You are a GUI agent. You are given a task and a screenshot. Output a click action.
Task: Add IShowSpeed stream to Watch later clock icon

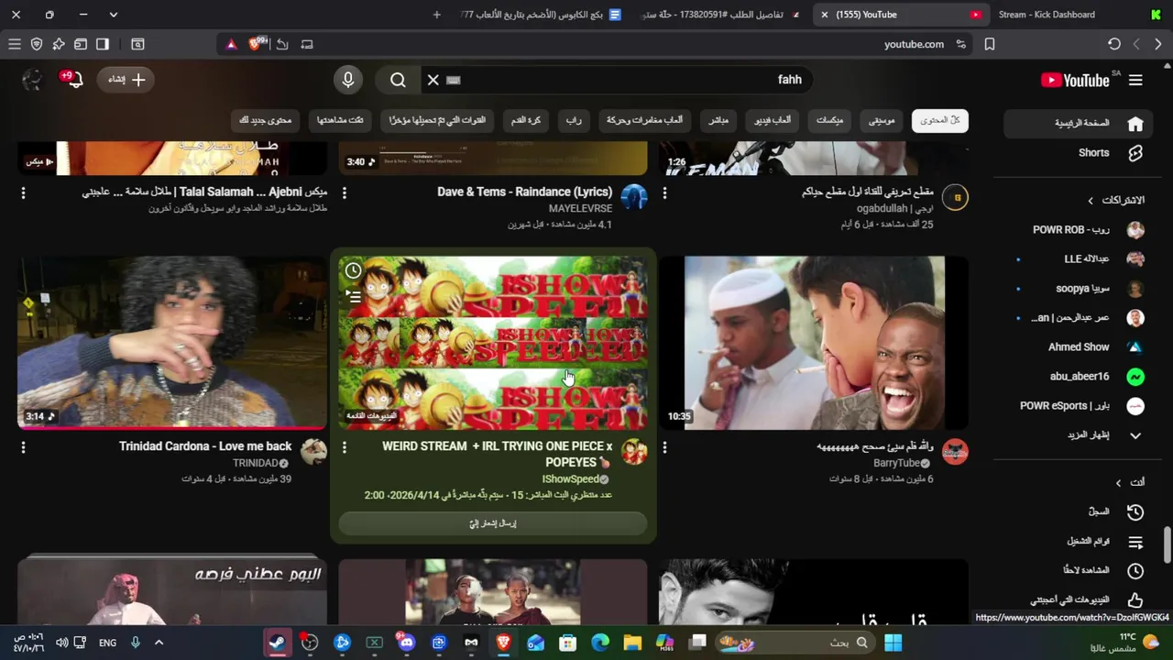click(353, 271)
